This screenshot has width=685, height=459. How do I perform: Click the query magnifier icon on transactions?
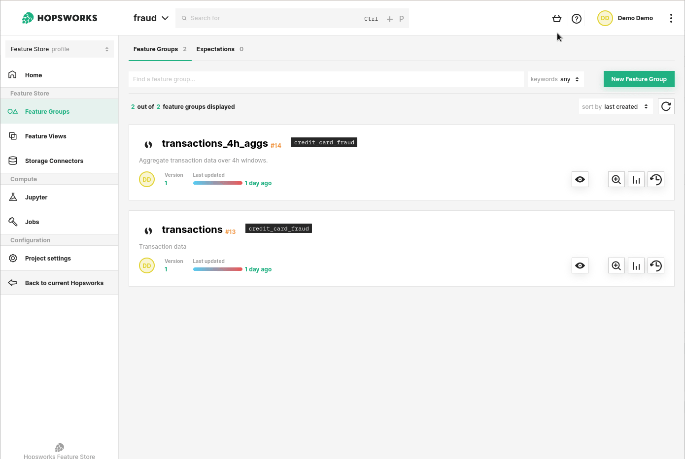pyautogui.click(x=616, y=265)
